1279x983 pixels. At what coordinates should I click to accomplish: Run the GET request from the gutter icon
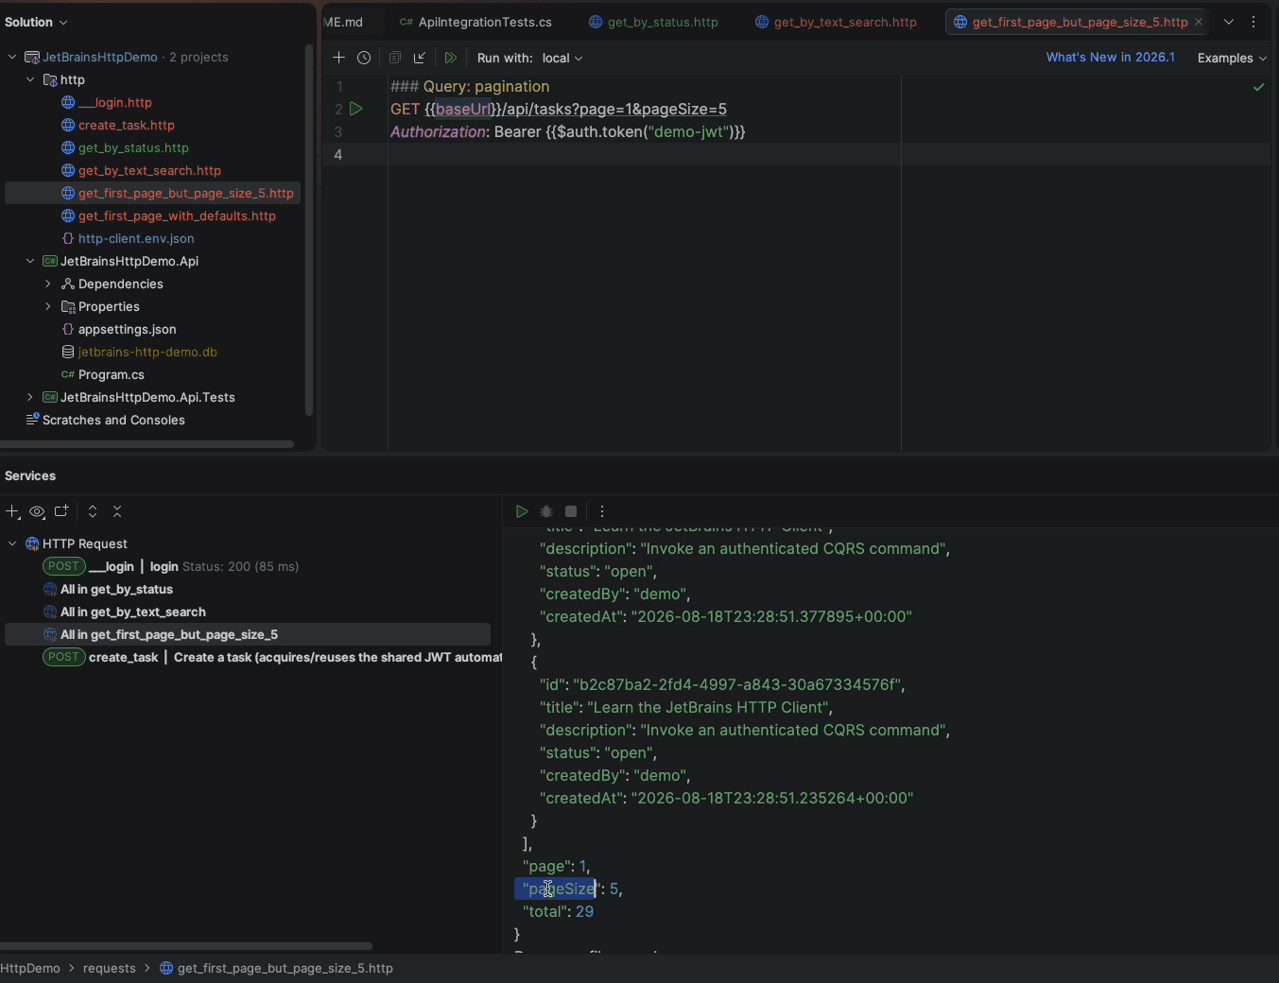click(356, 109)
